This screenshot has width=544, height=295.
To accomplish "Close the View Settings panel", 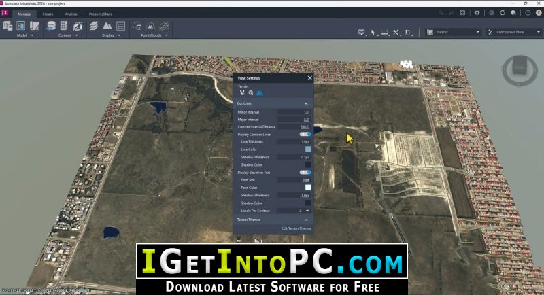I will (310, 78).
